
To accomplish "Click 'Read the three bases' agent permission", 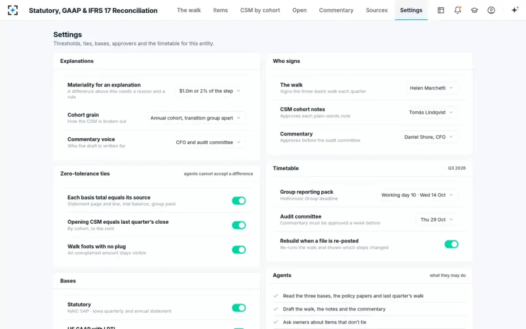I will 353,296.
